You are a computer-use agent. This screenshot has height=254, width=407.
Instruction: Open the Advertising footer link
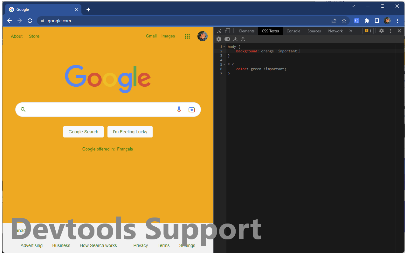[x=31, y=245]
